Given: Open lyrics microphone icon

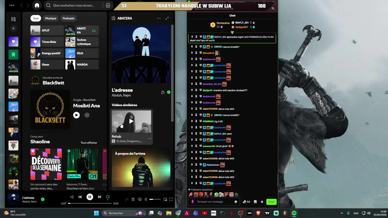Looking at the screenshot, I should coord(127,199).
